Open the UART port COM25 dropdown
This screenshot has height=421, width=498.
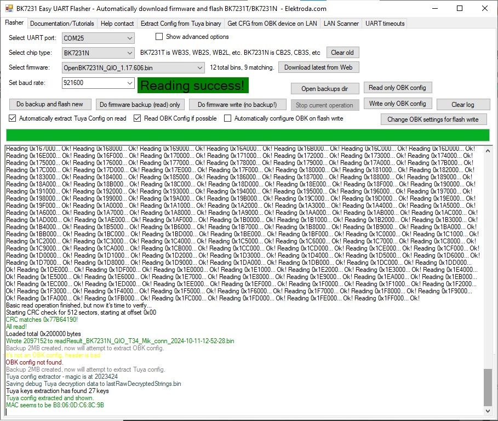[x=98, y=38]
